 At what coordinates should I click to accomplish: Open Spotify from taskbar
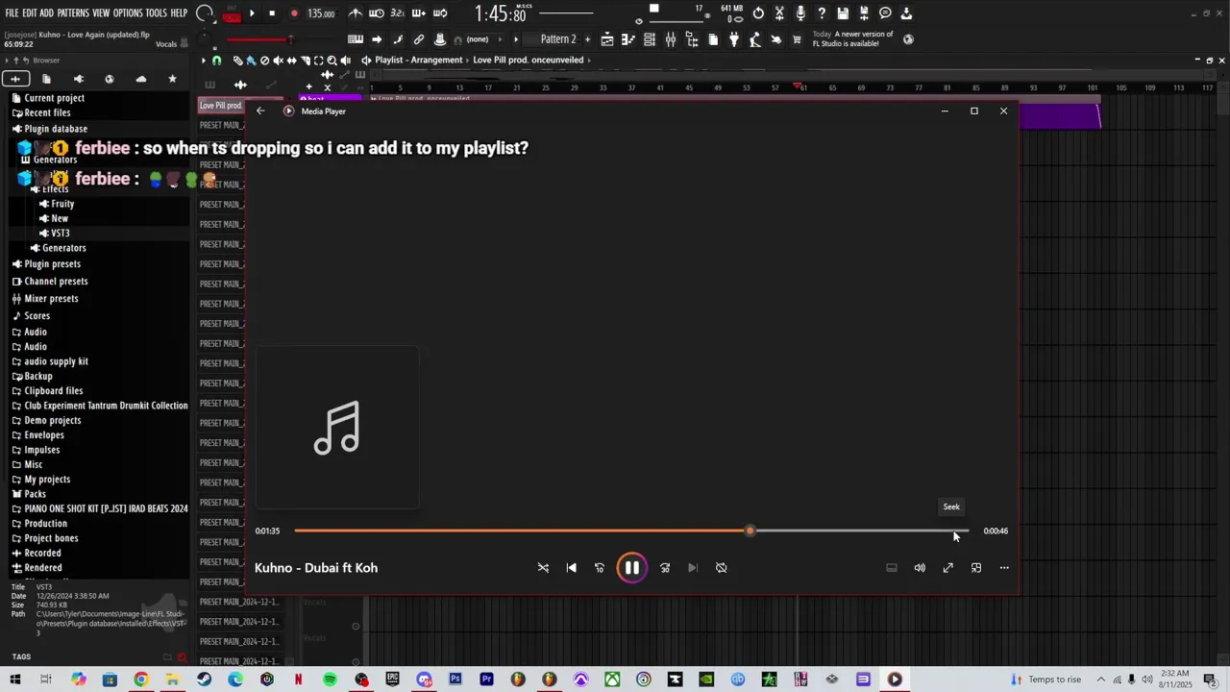point(330,680)
